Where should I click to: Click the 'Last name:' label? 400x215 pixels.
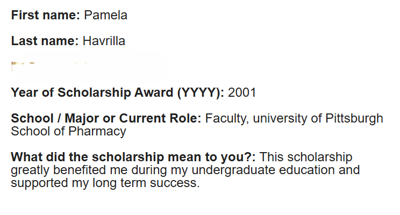click(45, 41)
